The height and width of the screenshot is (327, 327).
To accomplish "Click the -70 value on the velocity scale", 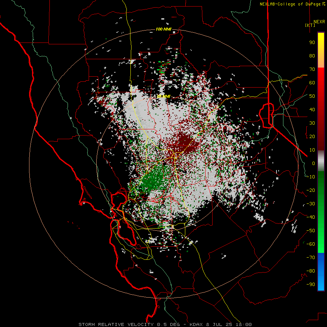I will 311,258.
